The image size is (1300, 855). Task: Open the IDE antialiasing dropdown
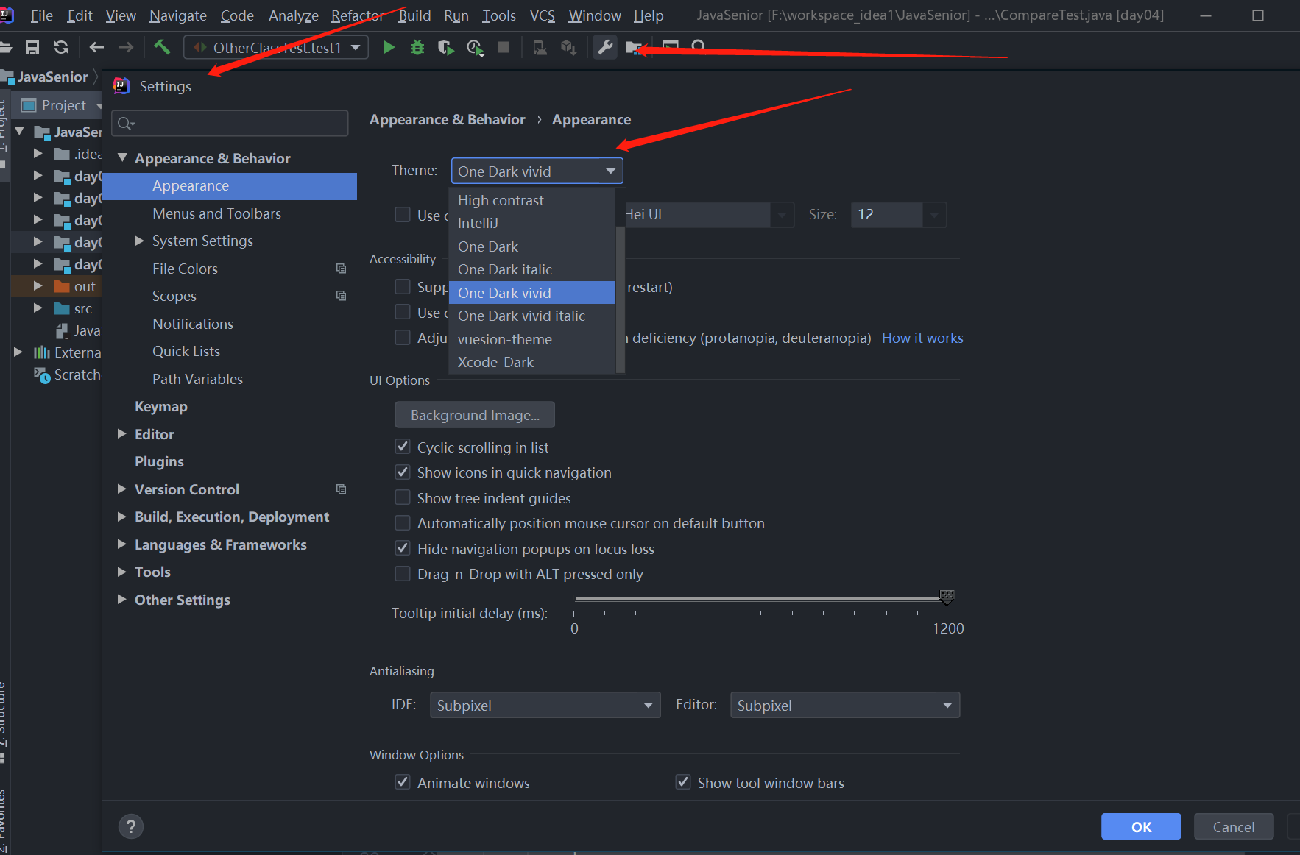(x=545, y=705)
